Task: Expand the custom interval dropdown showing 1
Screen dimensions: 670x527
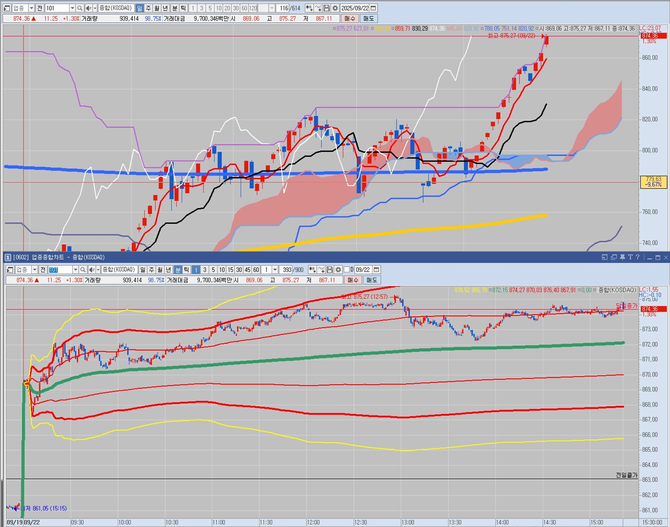Action: (275, 269)
